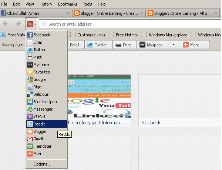Click the Friendster icon
The height and width of the screenshot is (170, 222).
(30, 146)
